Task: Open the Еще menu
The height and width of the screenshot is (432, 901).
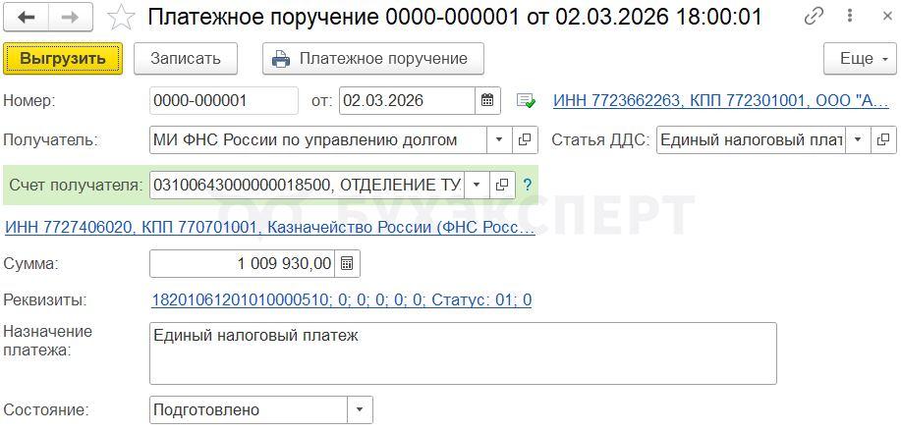Action: (860, 58)
